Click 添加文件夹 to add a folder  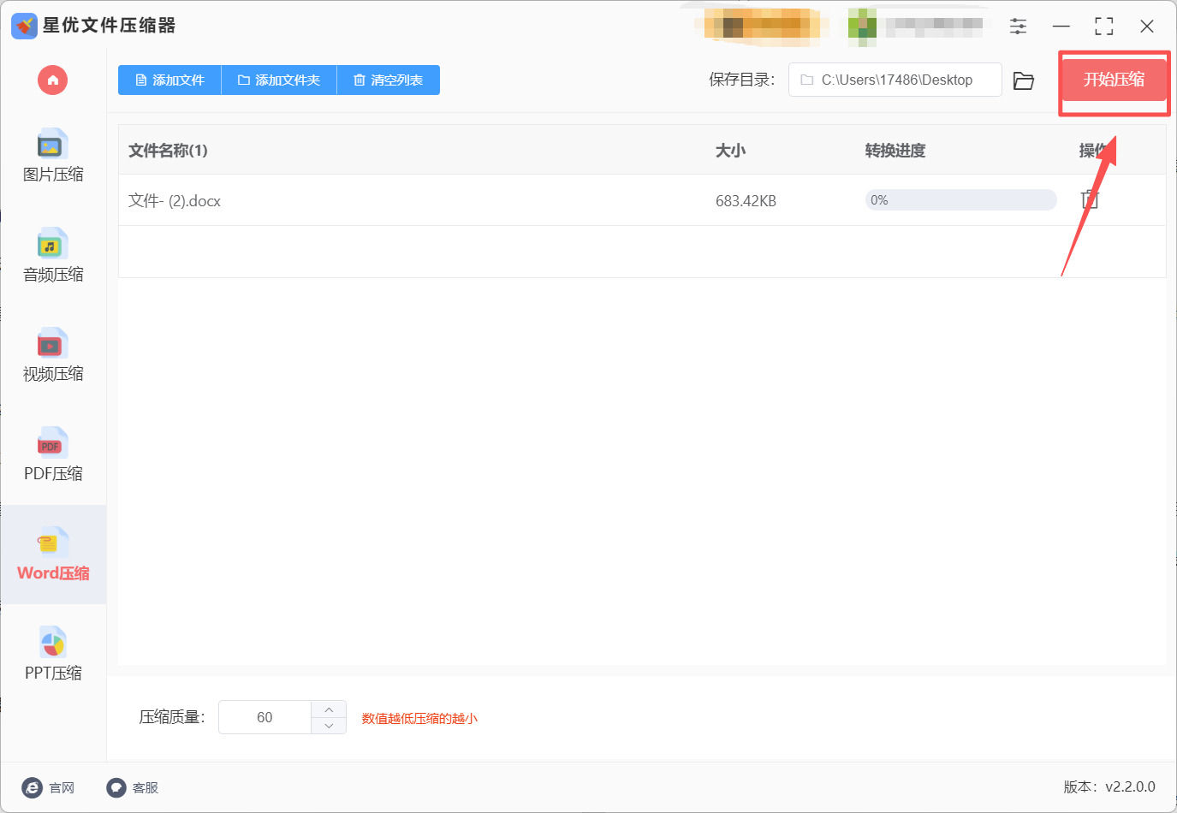(x=279, y=80)
